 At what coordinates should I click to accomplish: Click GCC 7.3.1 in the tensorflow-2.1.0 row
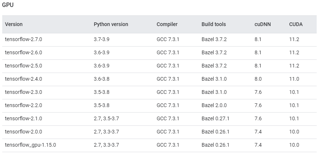click(x=168, y=118)
